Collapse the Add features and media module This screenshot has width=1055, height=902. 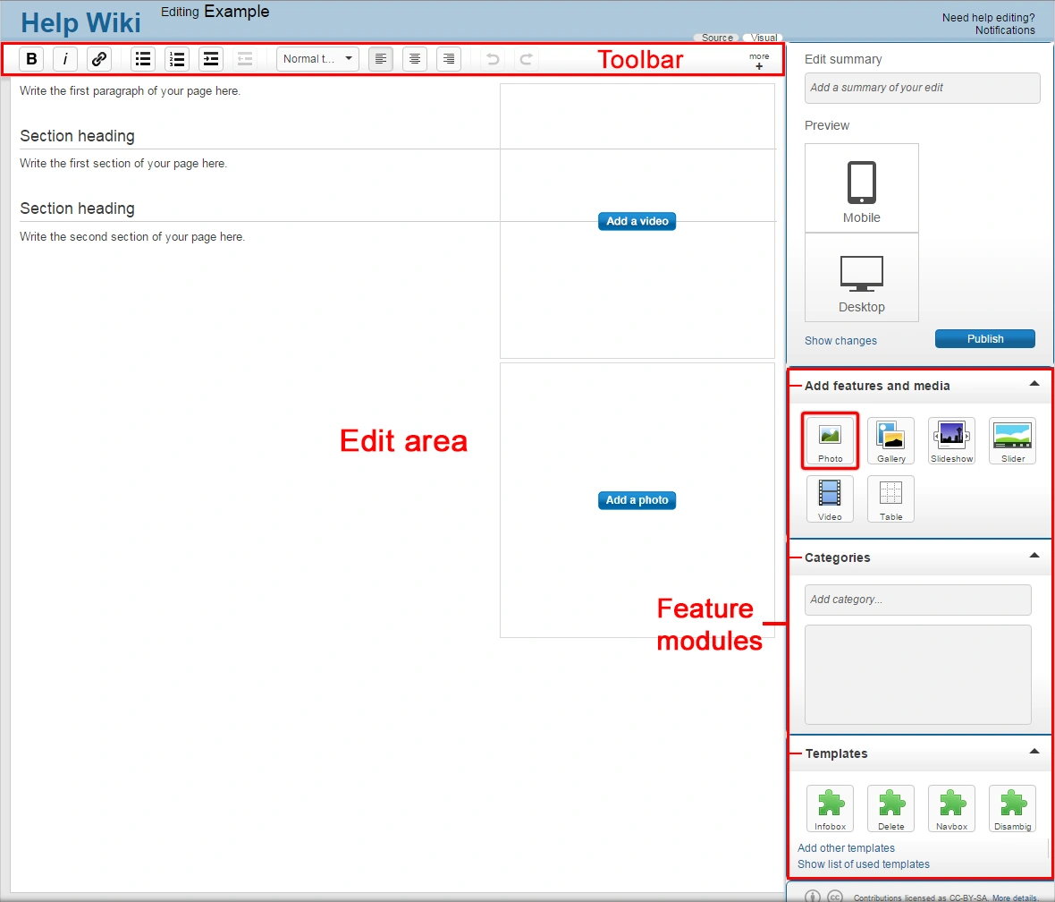click(1034, 384)
